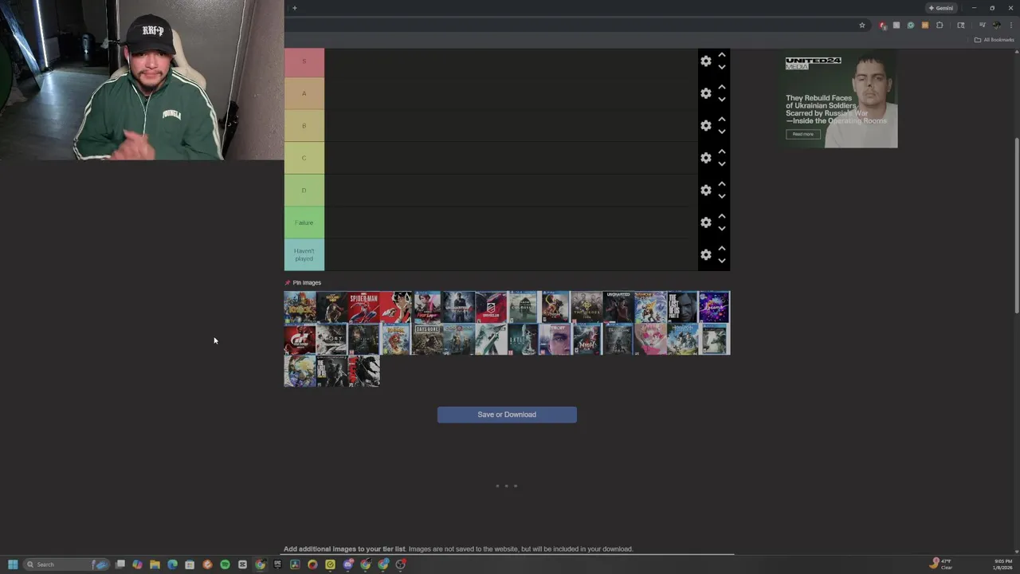The image size is (1020, 574).
Task: Select the Detroit game cover
Action: click(555, 339)
